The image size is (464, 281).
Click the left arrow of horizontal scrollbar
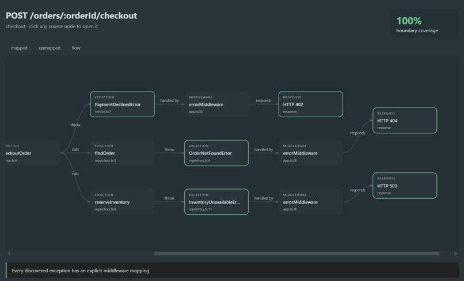point(9,253)
